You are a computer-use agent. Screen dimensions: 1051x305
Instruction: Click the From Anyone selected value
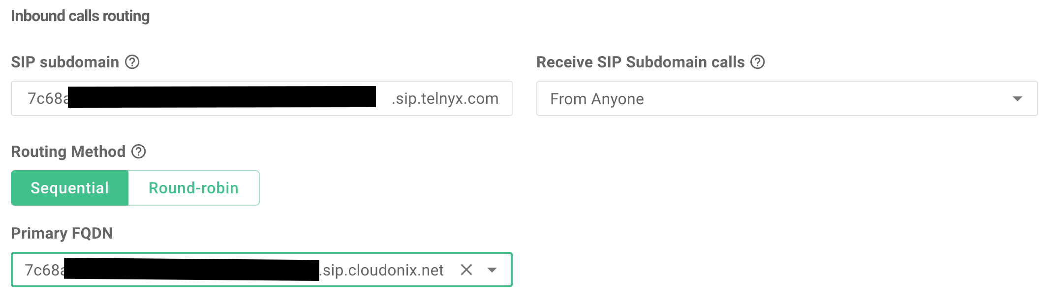597,99
